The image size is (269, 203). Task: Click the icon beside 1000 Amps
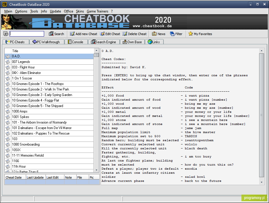(8, 111)
